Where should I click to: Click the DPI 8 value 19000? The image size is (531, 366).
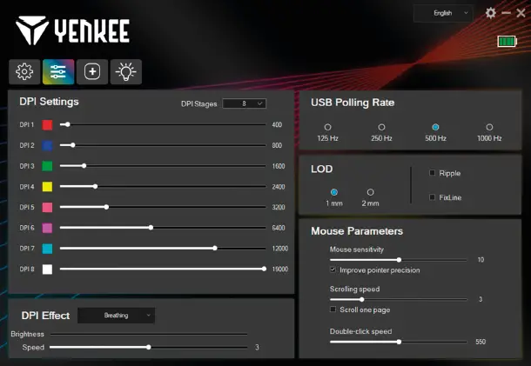(x=280, y=270)
